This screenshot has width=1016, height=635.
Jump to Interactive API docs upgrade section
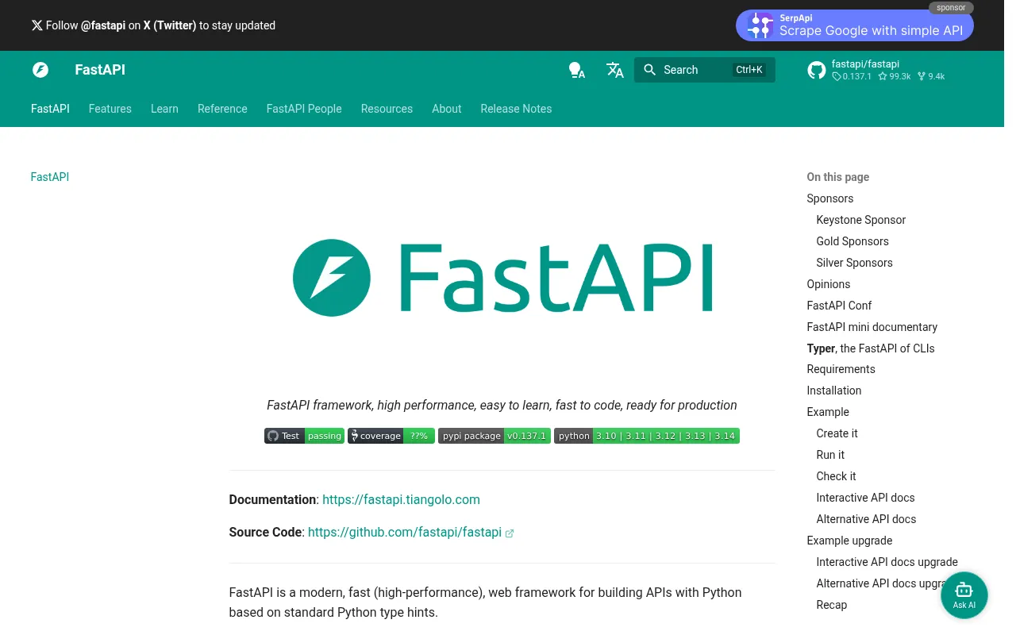point(887,562)
